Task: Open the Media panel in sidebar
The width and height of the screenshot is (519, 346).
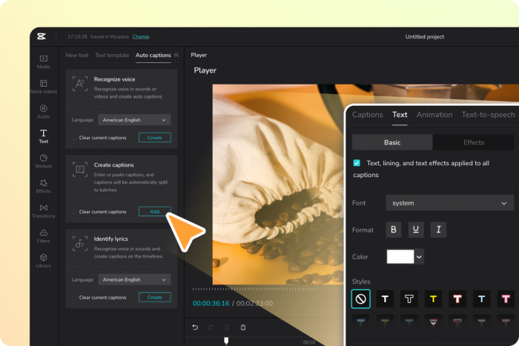Action: pos(44,61)
